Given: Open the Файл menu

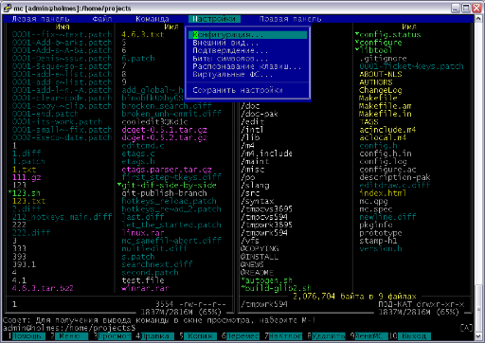Looking at the screenshot, I should (102, 19).
